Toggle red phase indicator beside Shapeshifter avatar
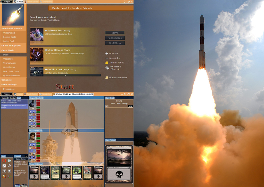This screenshot has width=264, height=187. pos(38,101)
